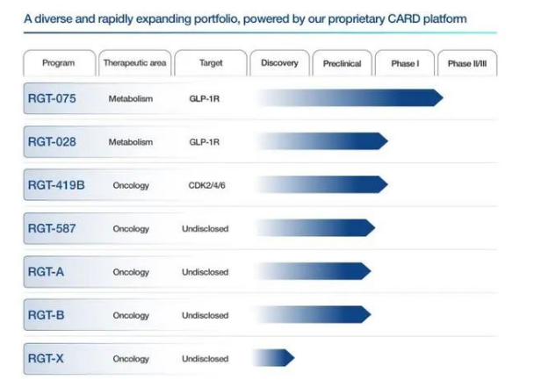Click the CARD platform portfolio title

click(245, 18)
